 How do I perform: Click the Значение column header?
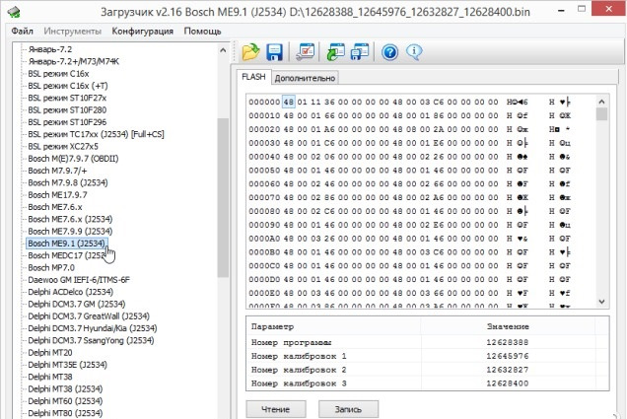point(508,326)
